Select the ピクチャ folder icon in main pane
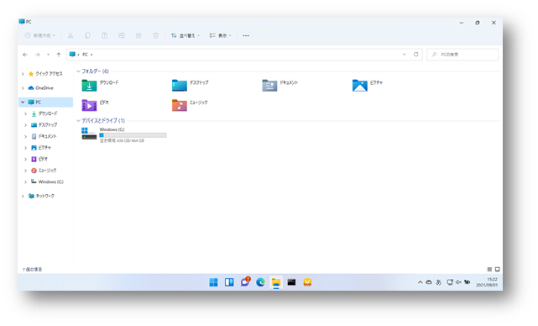The image size is (538, 326). tap(360, 85)
